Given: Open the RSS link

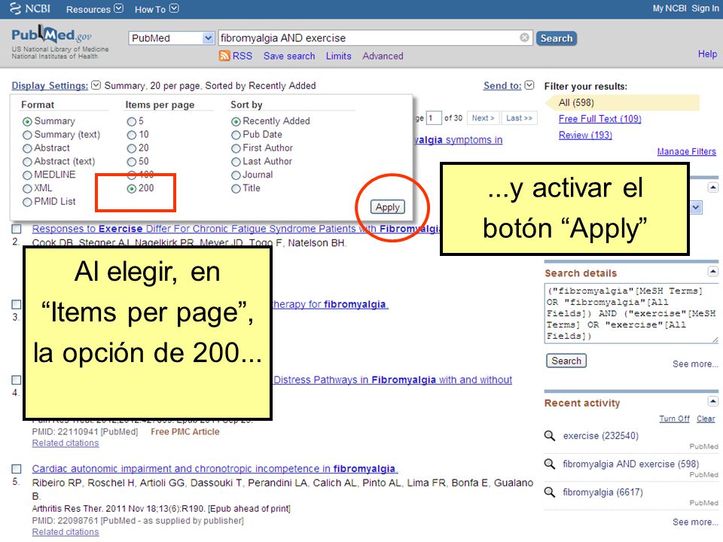Looking at the screenshot, I should 242,56.
